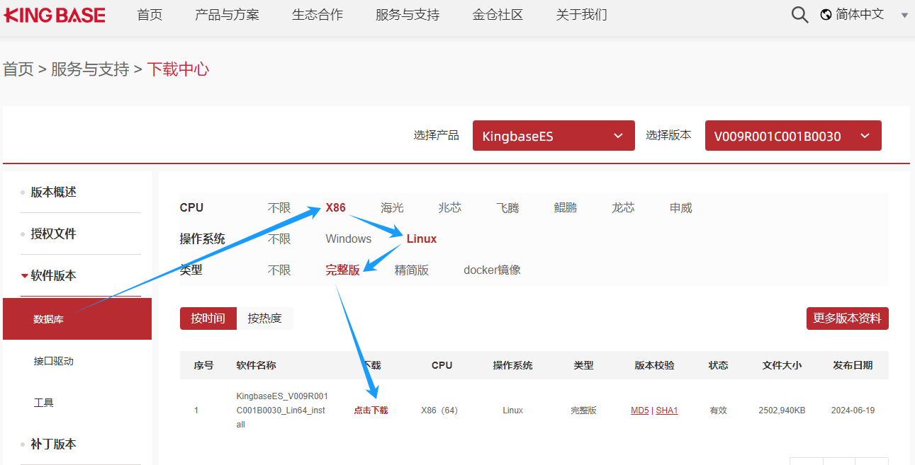
Task: Click the 点击下载 download link
Action: [371, 411]
